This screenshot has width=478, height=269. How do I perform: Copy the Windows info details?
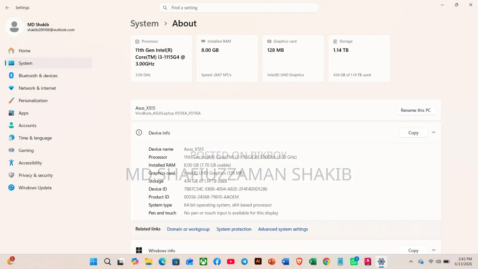(x=413, y=250)
